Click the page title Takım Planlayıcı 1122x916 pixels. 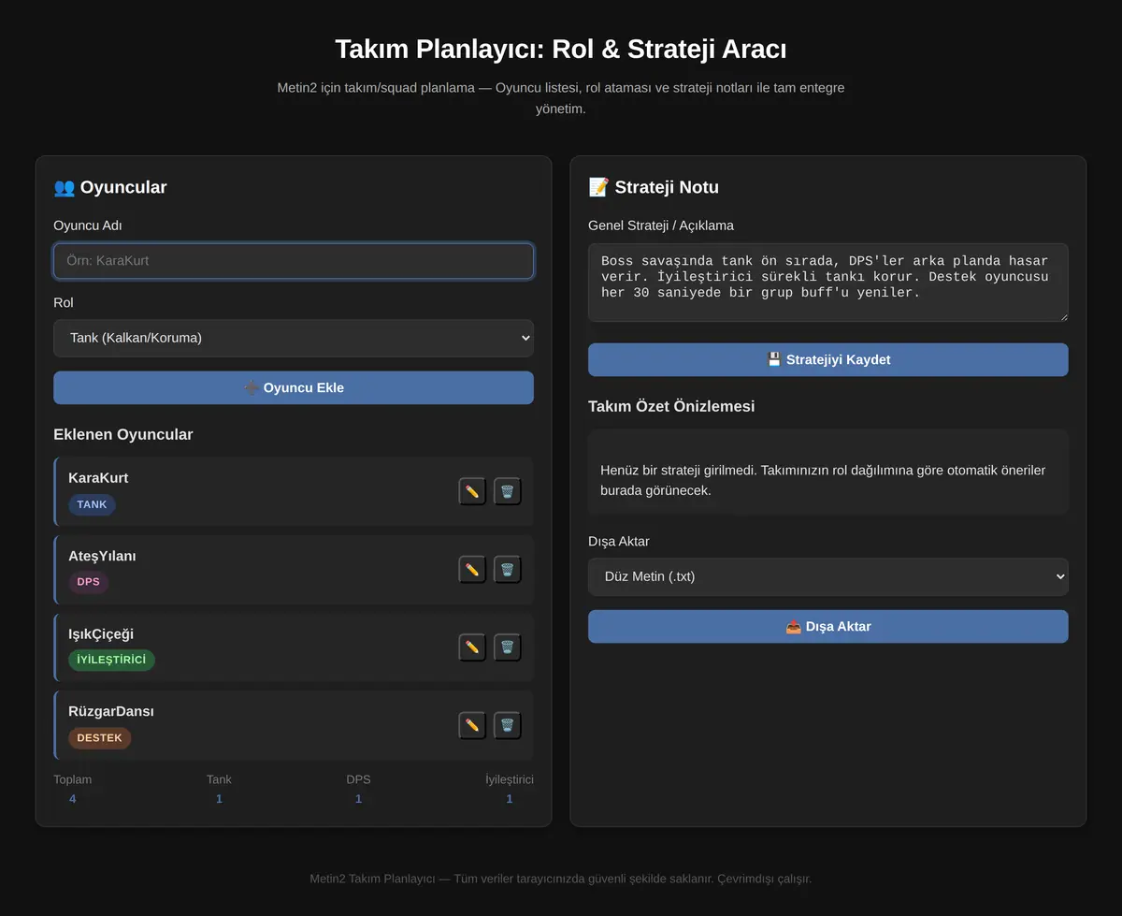(561, 49)
